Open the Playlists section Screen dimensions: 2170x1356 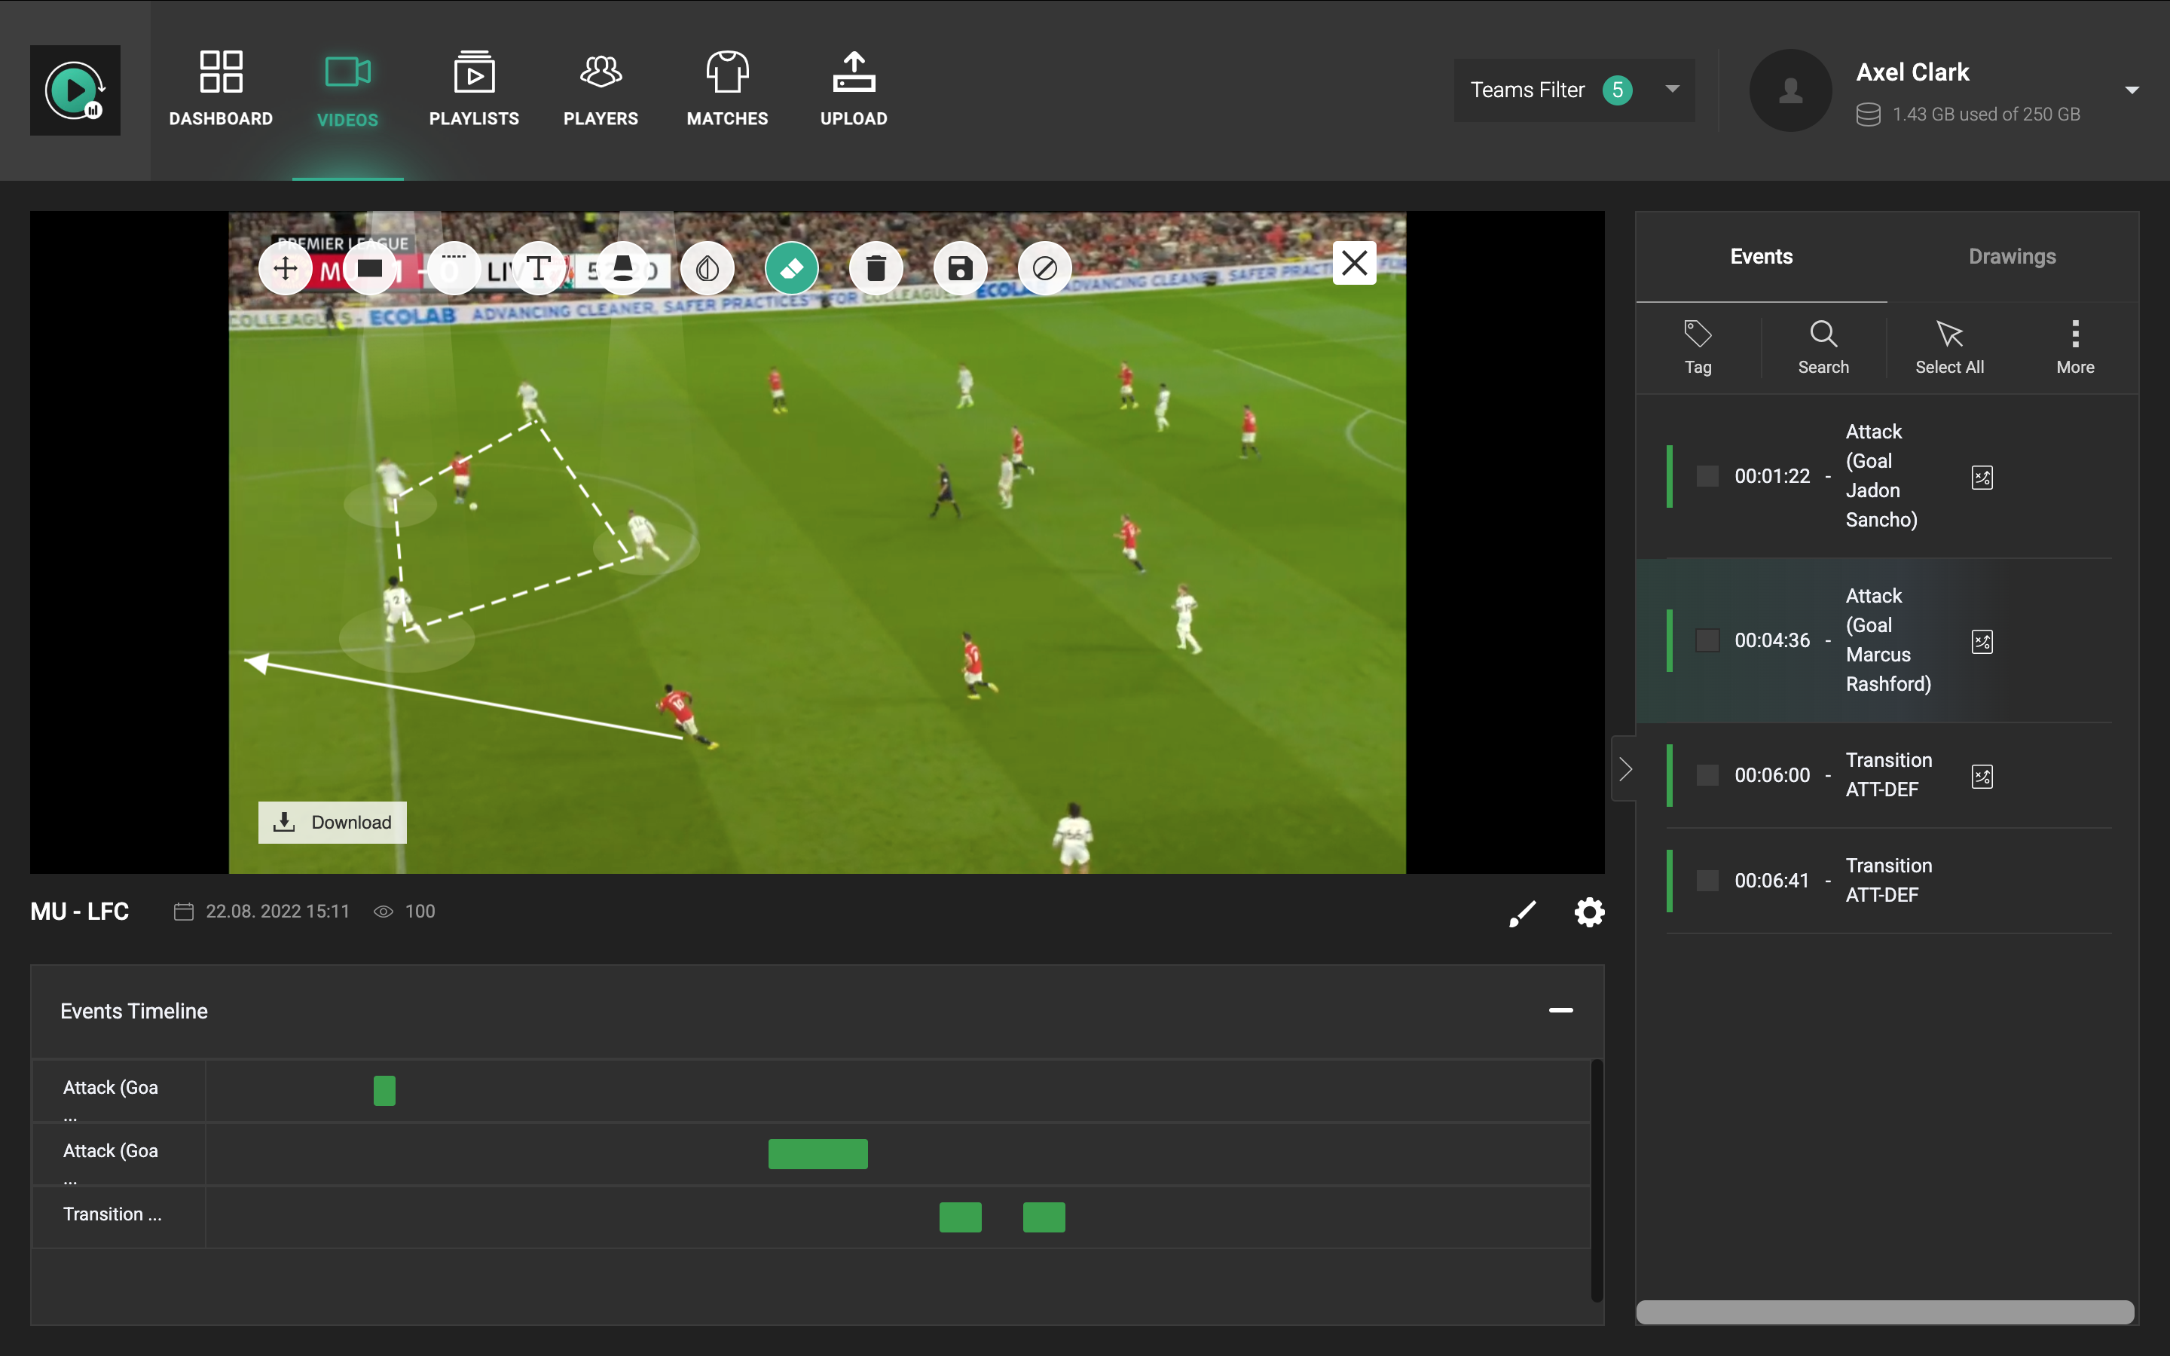[473, 90]
